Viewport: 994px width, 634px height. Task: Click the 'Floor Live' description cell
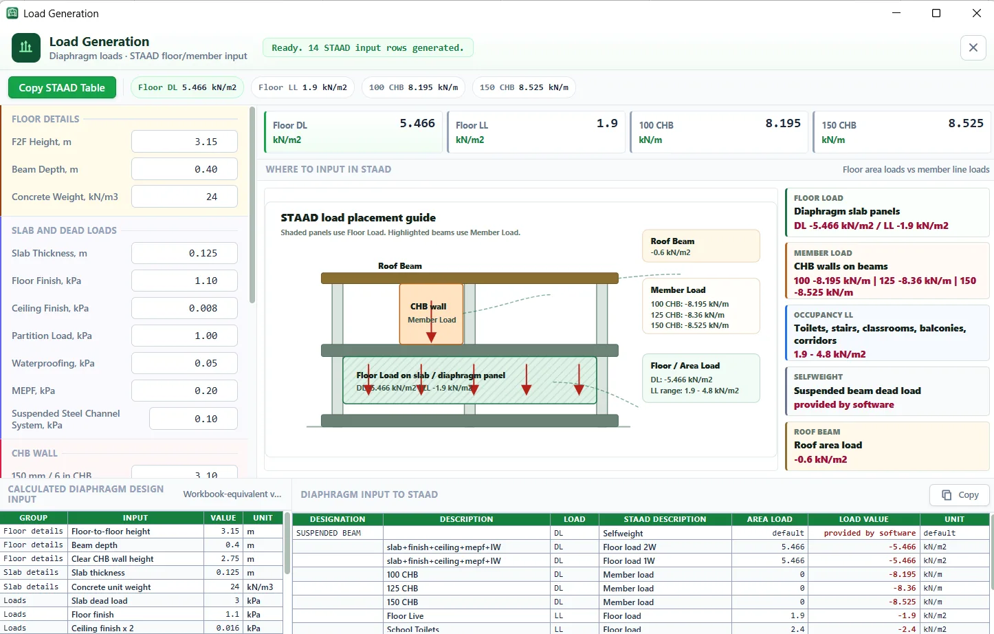(x=467, y=616)
